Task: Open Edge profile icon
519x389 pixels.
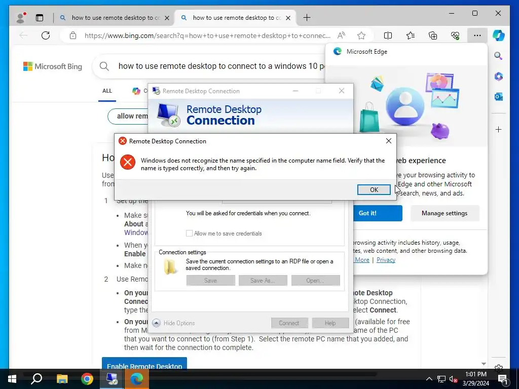Action: pos(20,18)
